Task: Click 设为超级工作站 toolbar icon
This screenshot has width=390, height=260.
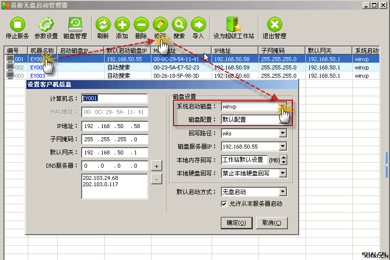Action: pyautogui.click(x=234, y=24)
